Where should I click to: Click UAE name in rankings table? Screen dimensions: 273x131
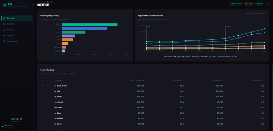click(59, 91)
